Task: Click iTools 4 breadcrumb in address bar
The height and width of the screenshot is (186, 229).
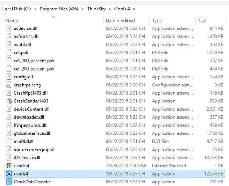Action: (122, 9)
